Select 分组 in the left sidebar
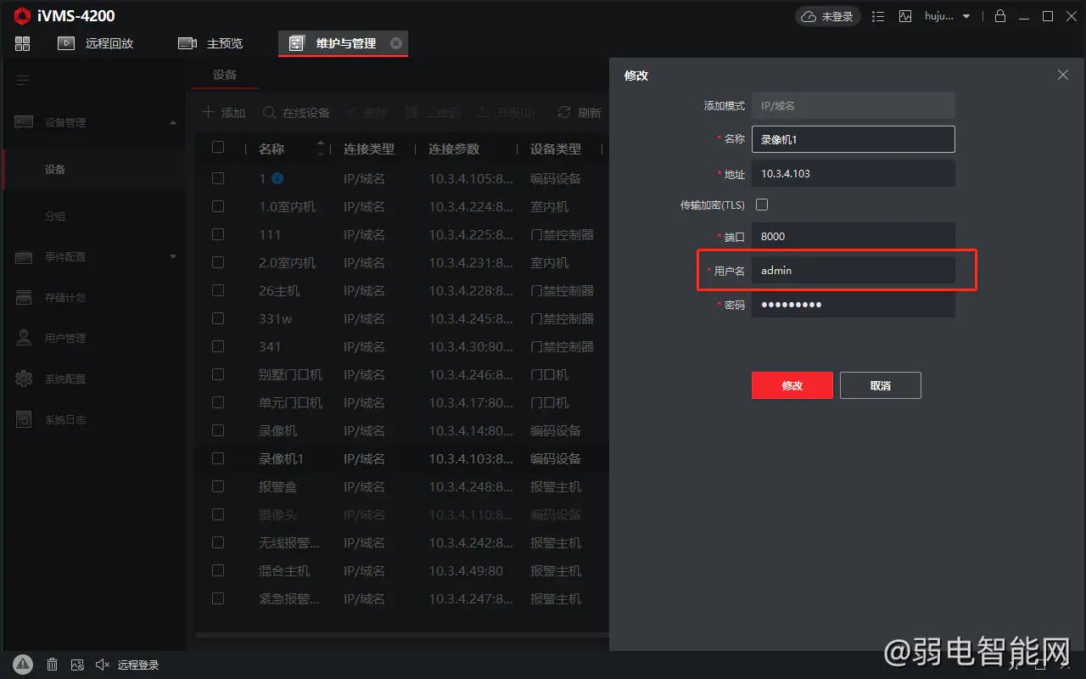1086x679 pixels. click(55, 216)
